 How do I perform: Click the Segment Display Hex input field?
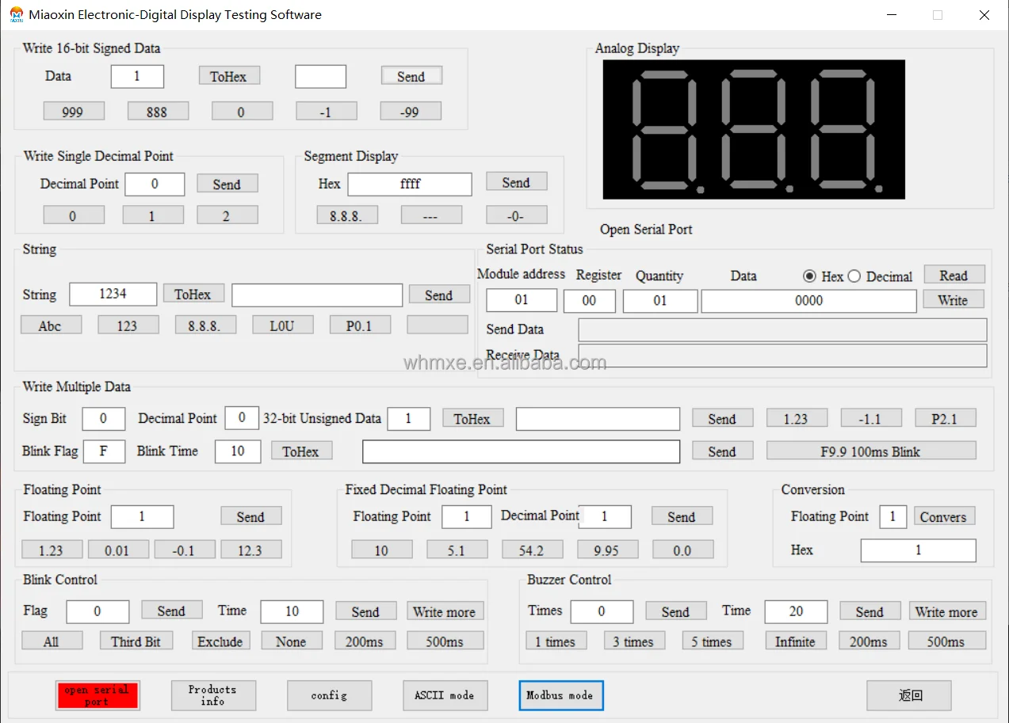[x=410, y=184]
